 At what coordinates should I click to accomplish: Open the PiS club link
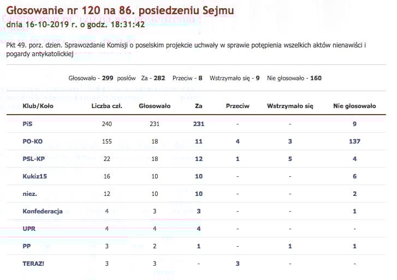click(27, 124)
